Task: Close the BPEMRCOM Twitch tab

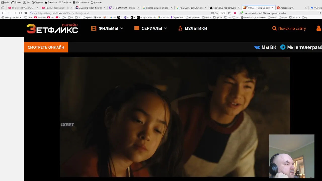Action: [x=138, y=8]
